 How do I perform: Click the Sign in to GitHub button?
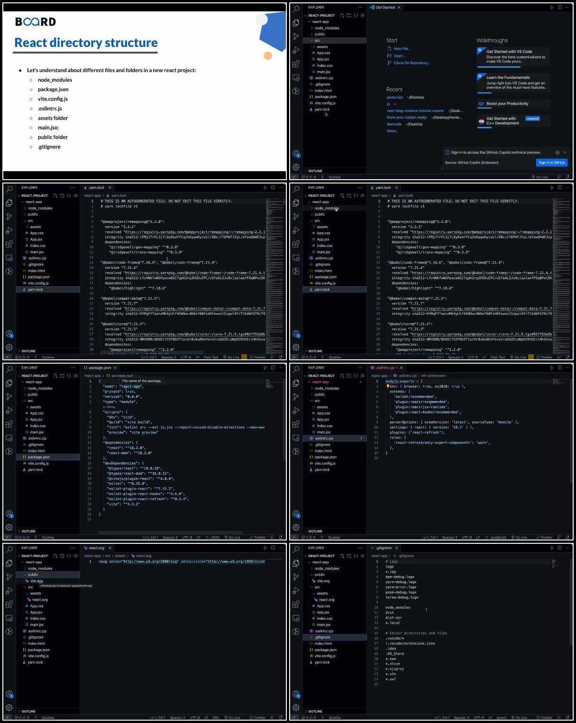pyautogui.click(x=552, y=163)
